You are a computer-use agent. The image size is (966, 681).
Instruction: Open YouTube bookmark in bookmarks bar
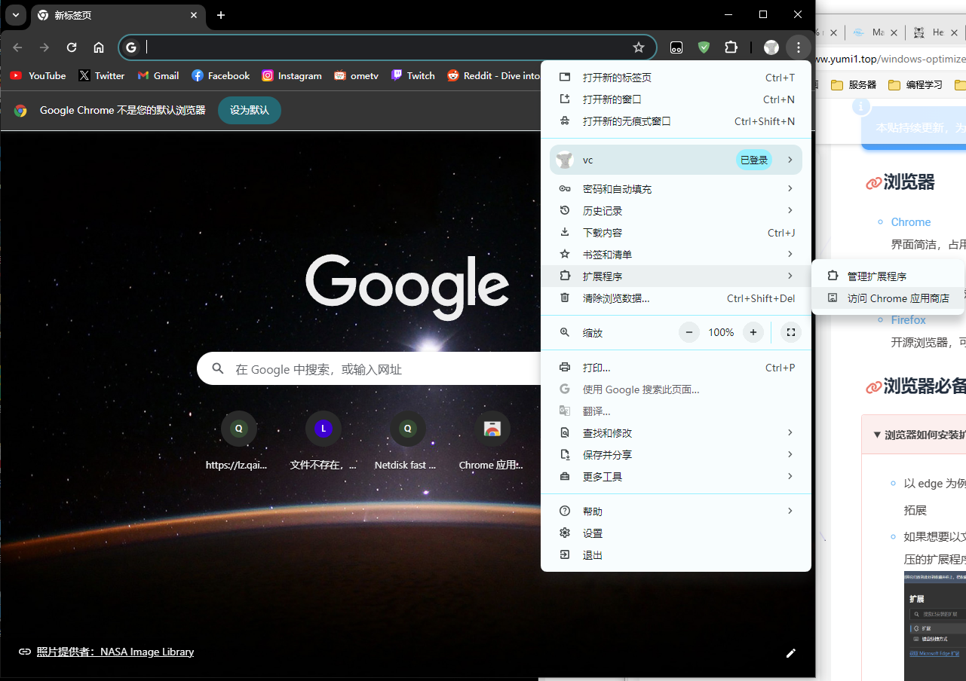pyautogui.click(x=38, y=75)
